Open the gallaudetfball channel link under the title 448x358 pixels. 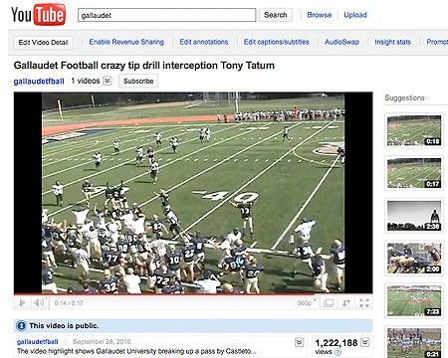[x=39, y=82]
